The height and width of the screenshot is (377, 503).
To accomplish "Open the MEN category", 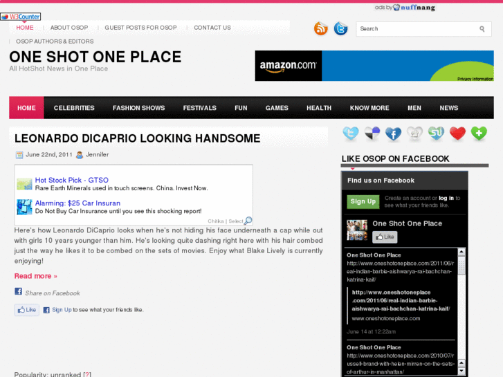I will 414,108.
